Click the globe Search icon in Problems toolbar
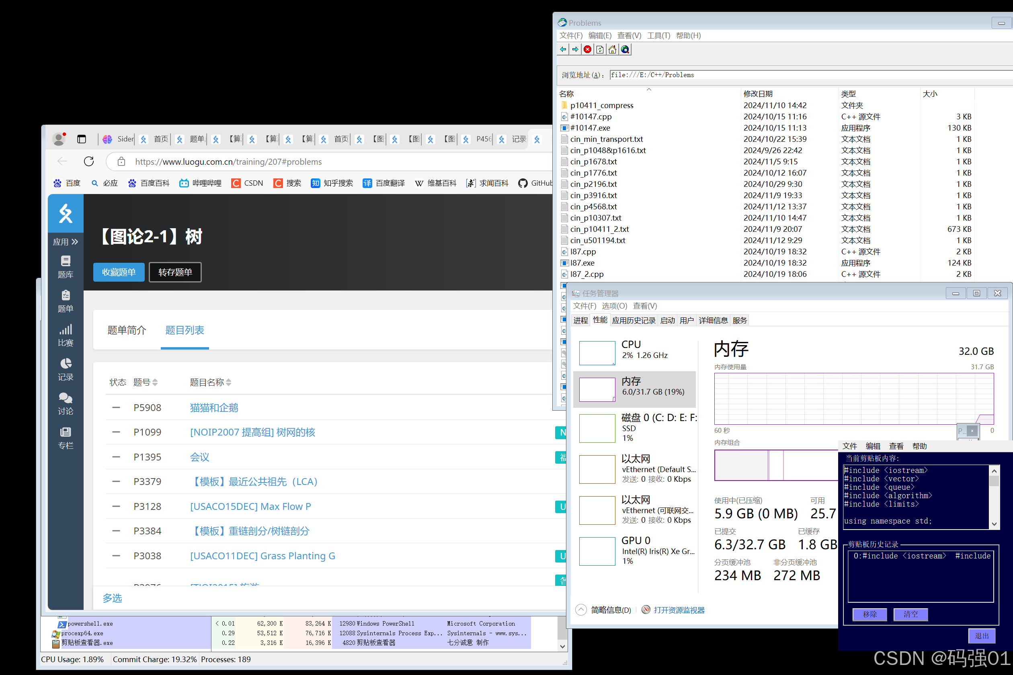Screen dimensions: 1013x675 click(x=625, y=49)
